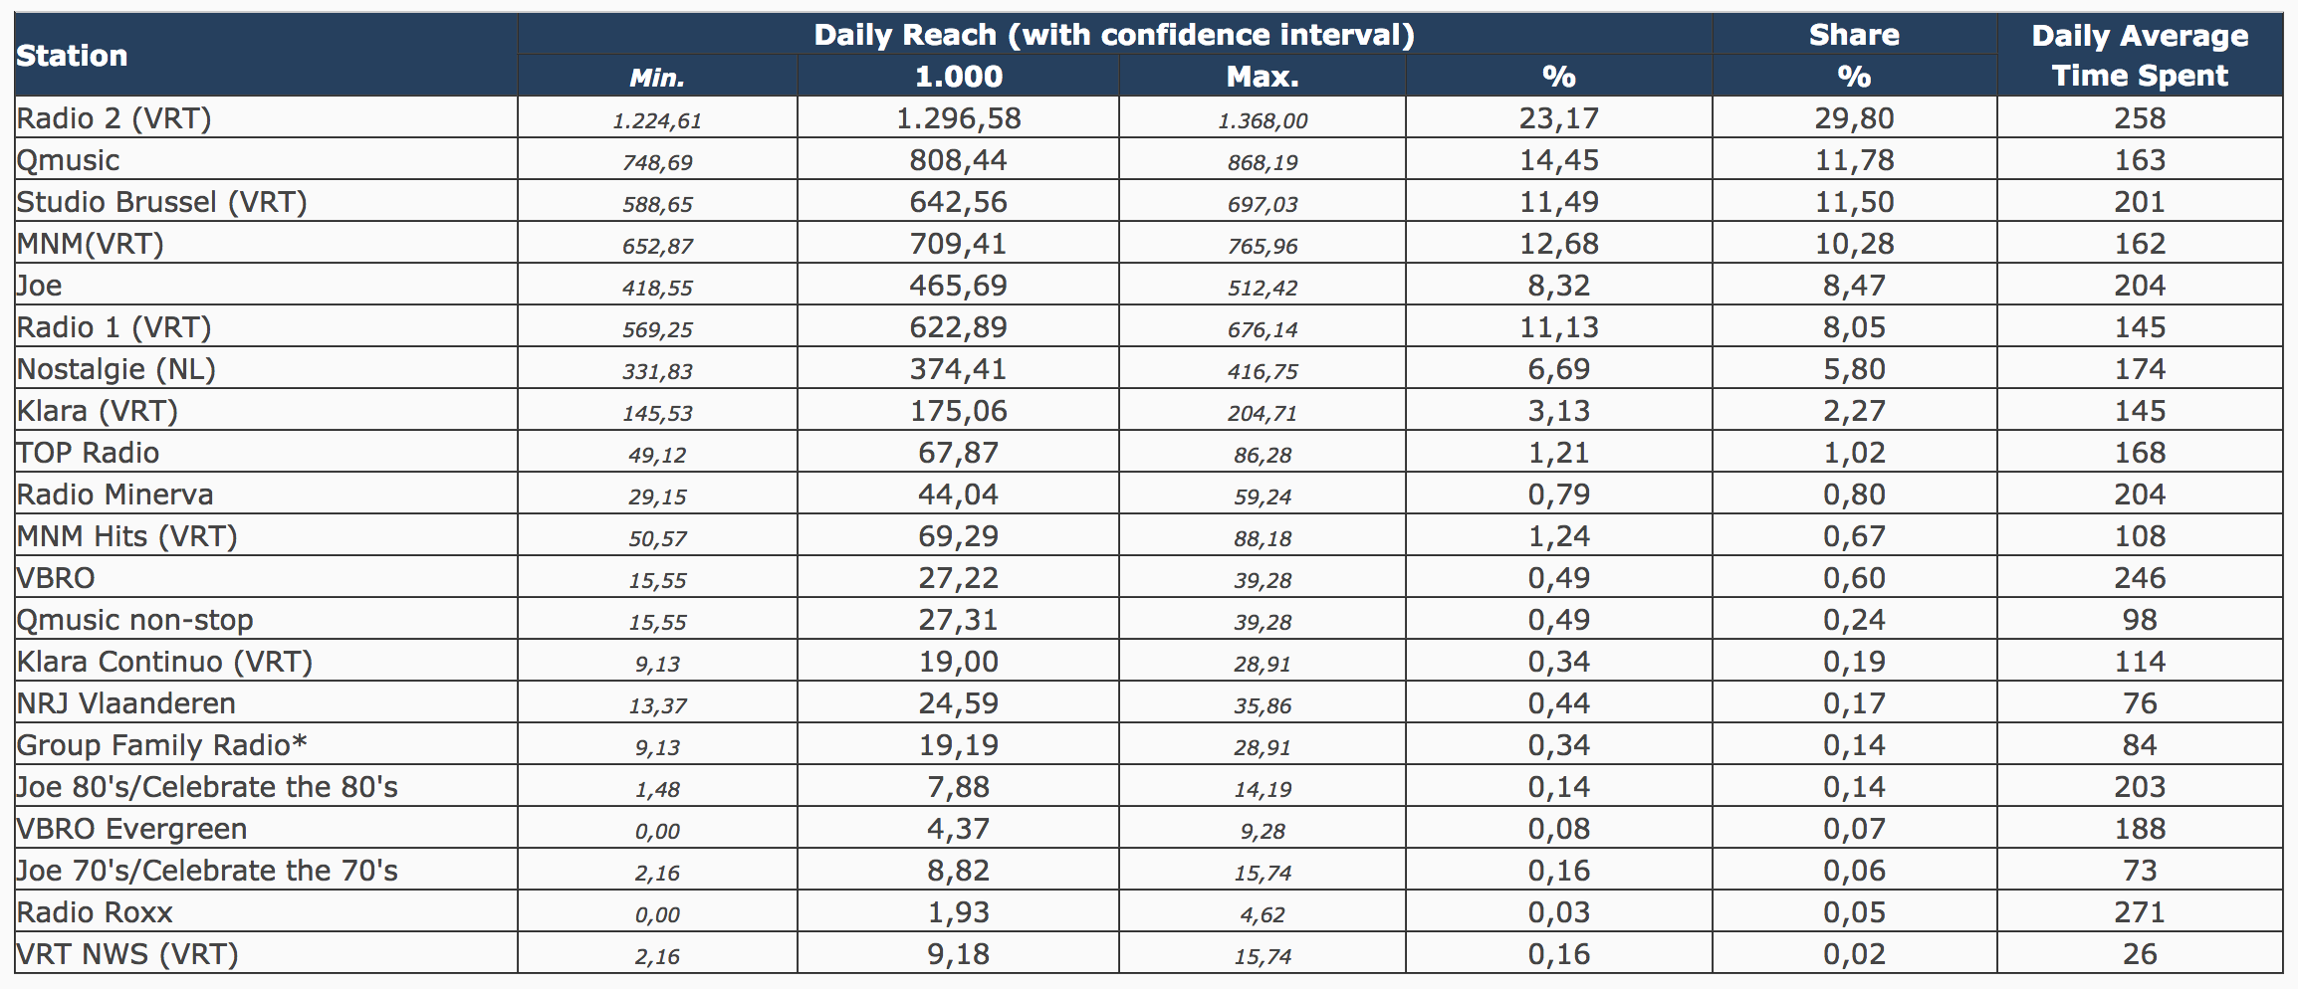The image size is (2298, 989).
Task: Select the Nostalgie (NL) station cell
Action: pos(116,369)
